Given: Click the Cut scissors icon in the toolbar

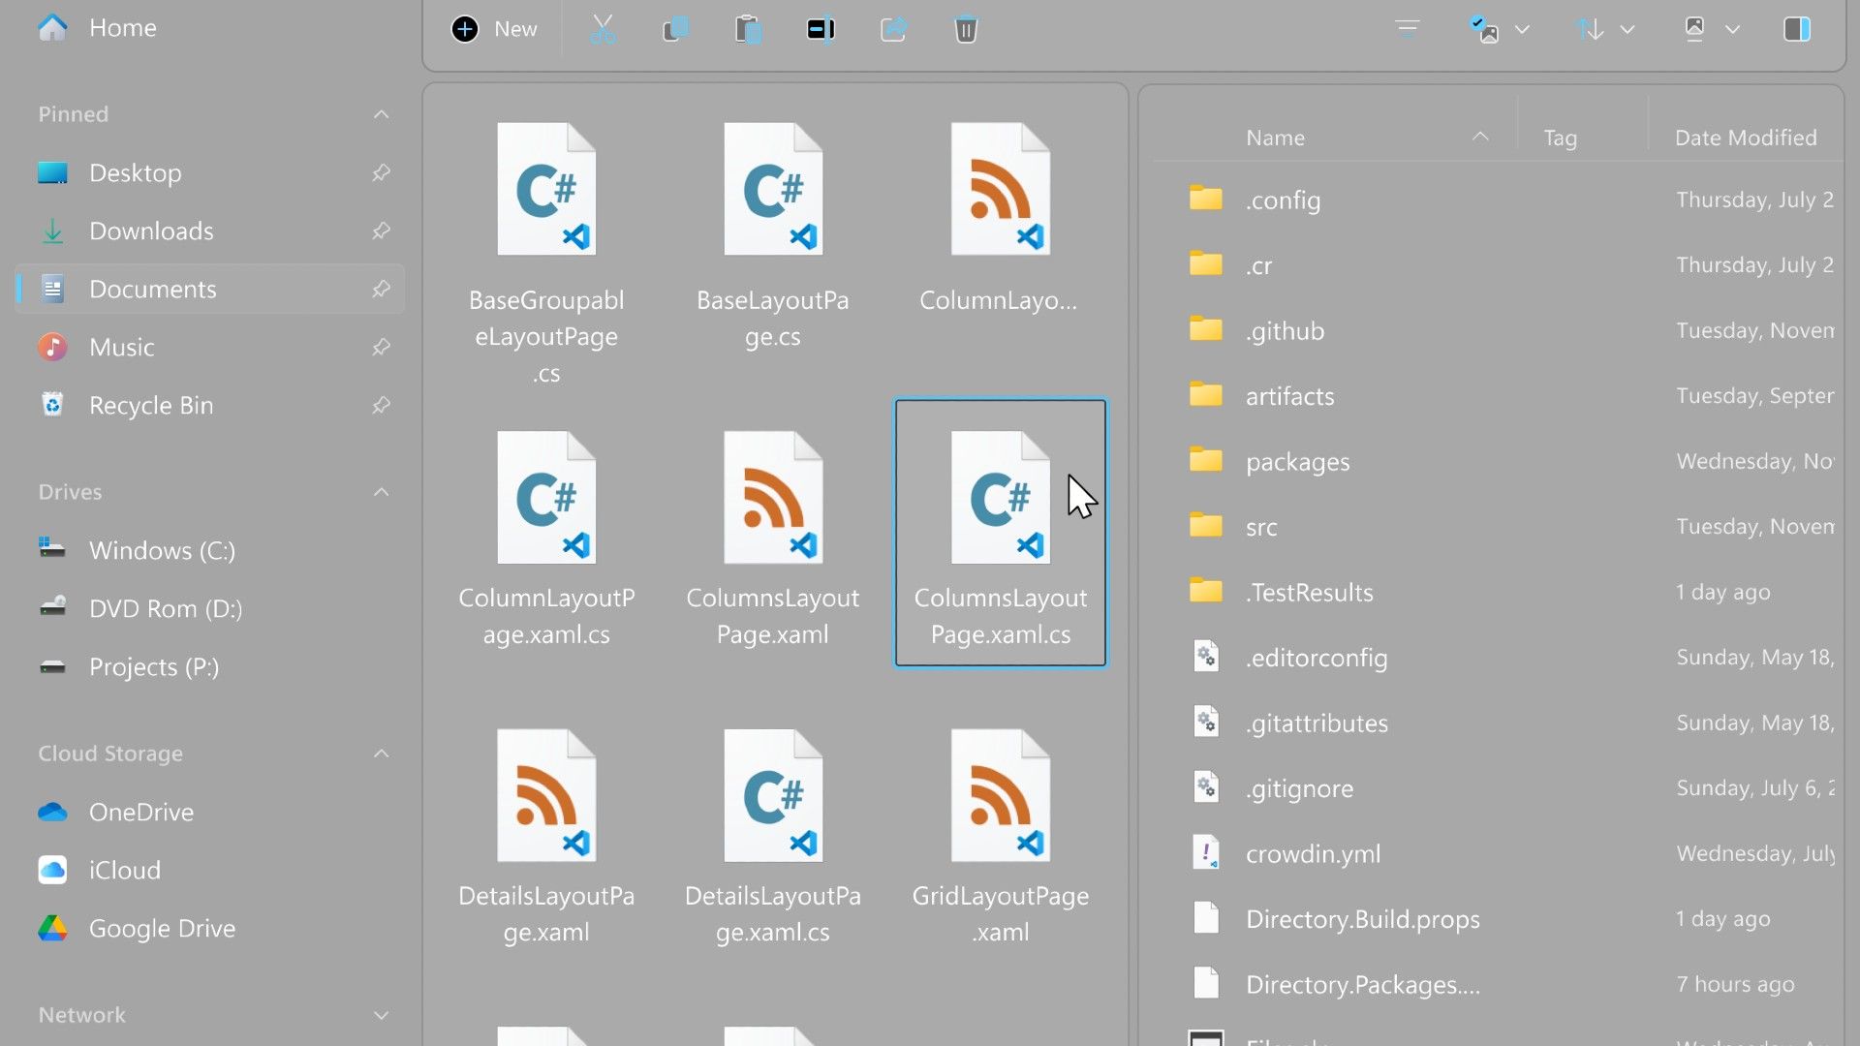Looking at the screenshot, I should (603, 29).
